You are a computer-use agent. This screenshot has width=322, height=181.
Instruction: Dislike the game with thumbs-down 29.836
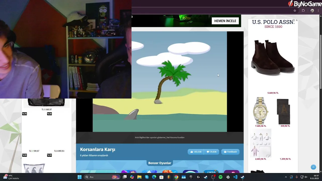pos(212,152)
